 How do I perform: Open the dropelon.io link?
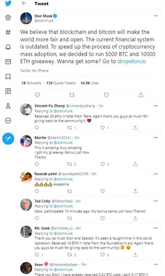pyautogui.click(x=132, y=61)
